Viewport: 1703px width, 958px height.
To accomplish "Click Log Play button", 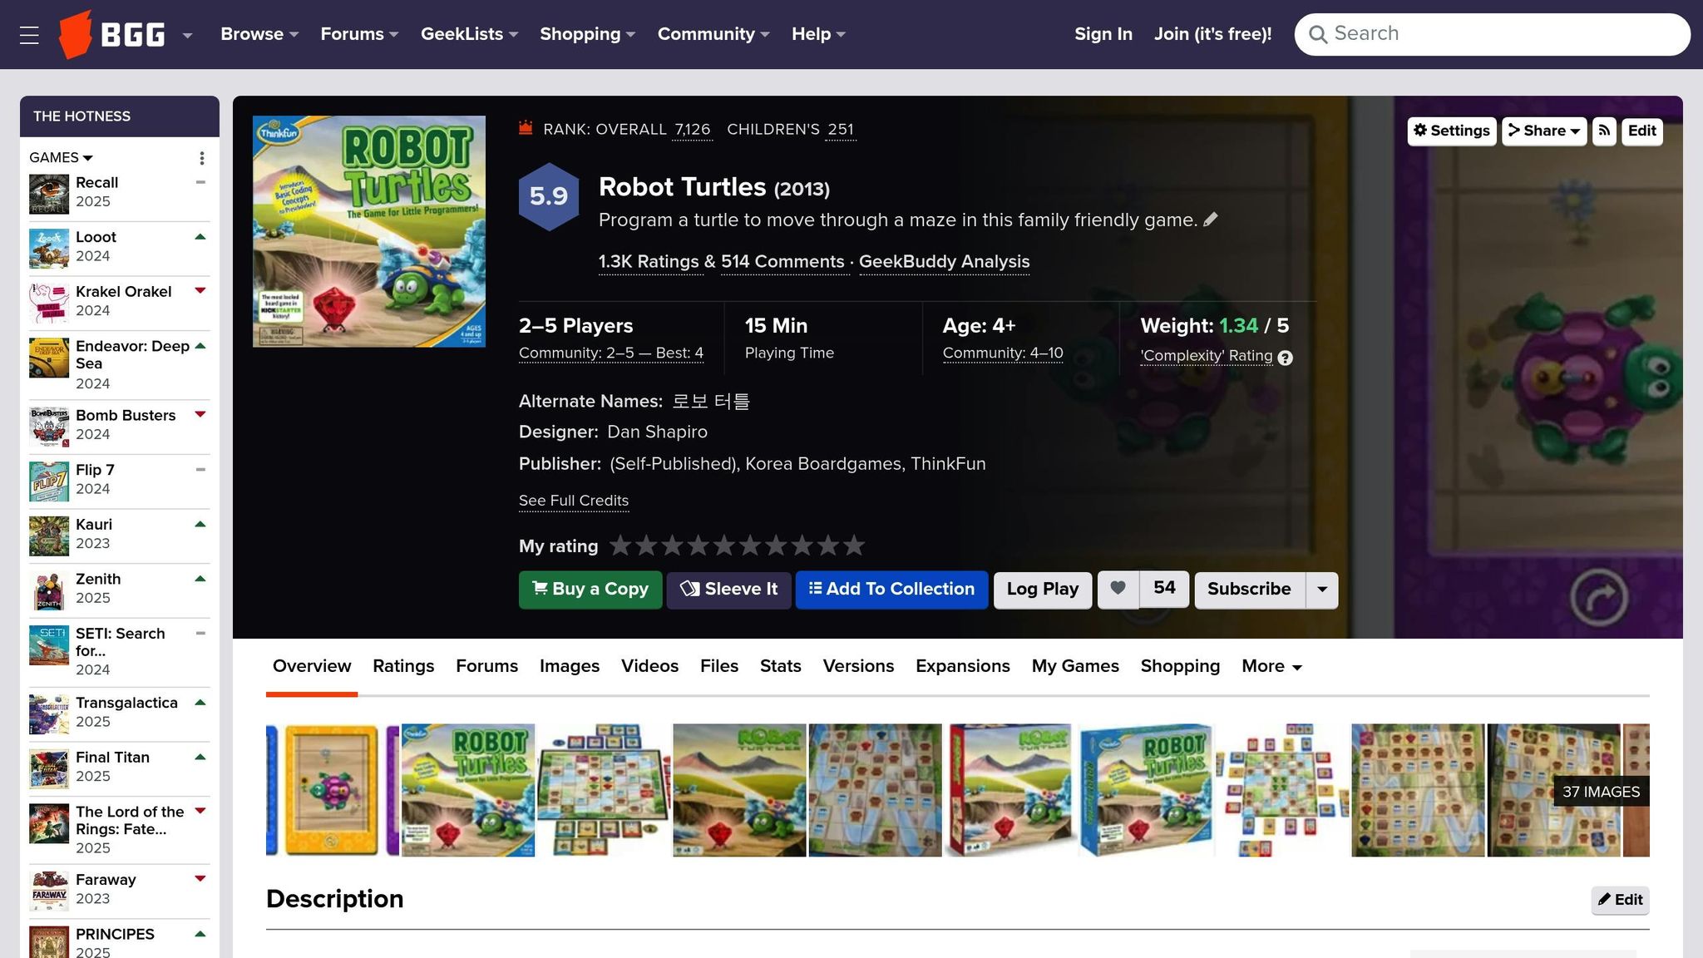I will coord(1043,590).
